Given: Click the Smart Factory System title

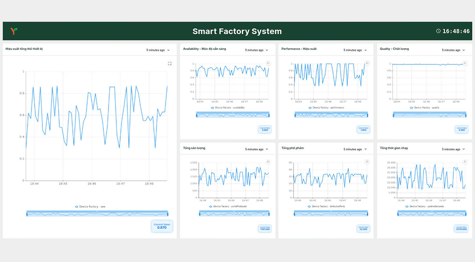Looking at the screenshot, I should point(237,31).
